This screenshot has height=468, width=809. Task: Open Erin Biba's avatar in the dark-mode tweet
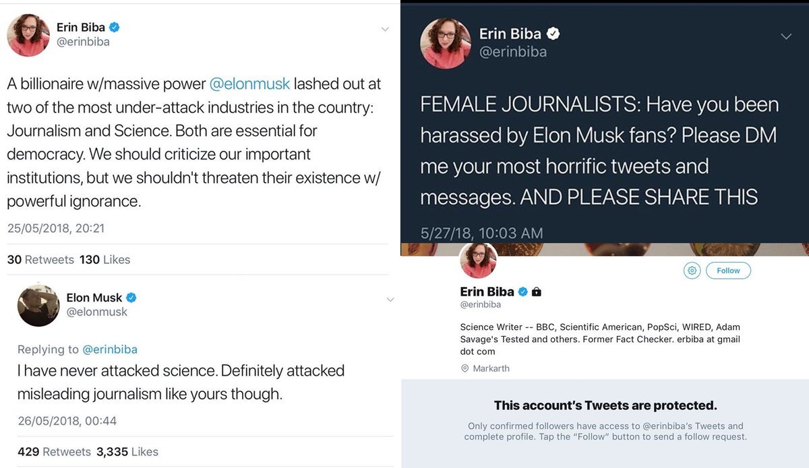pyautogui.click(x=446, y=43)
